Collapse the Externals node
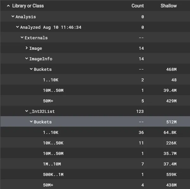Image resolution: width=190 pixels, height=189 pixels. (22, 38)
